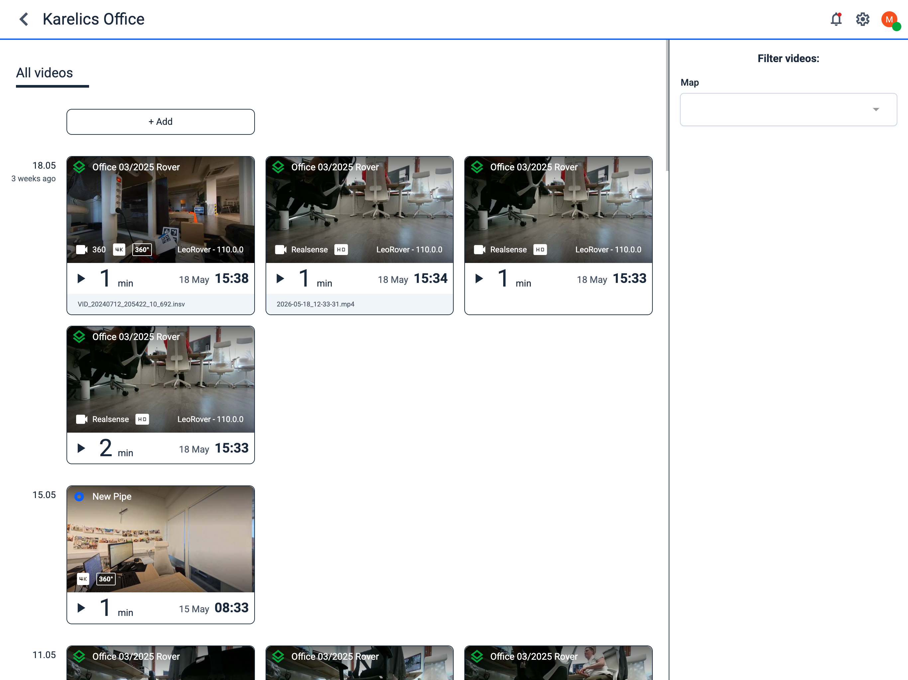
Task: Open the notifications bell
Action: point(836,19)
